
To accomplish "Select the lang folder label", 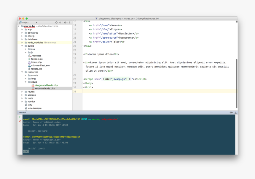I will (33, 79).
